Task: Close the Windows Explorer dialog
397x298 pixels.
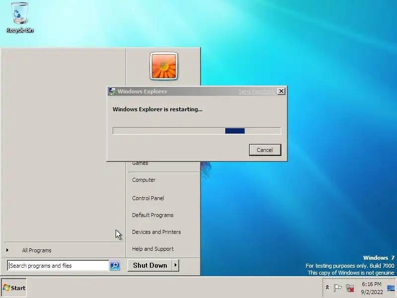Action: click(x=281, y=91)
